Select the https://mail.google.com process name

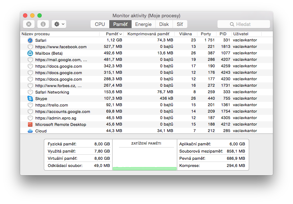tap(61, 60)
